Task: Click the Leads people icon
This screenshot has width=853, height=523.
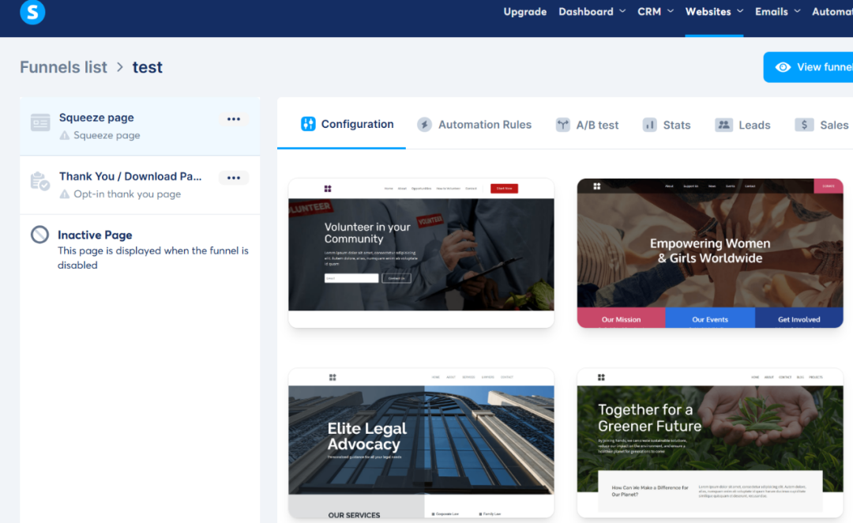Action: coord(723,125)
